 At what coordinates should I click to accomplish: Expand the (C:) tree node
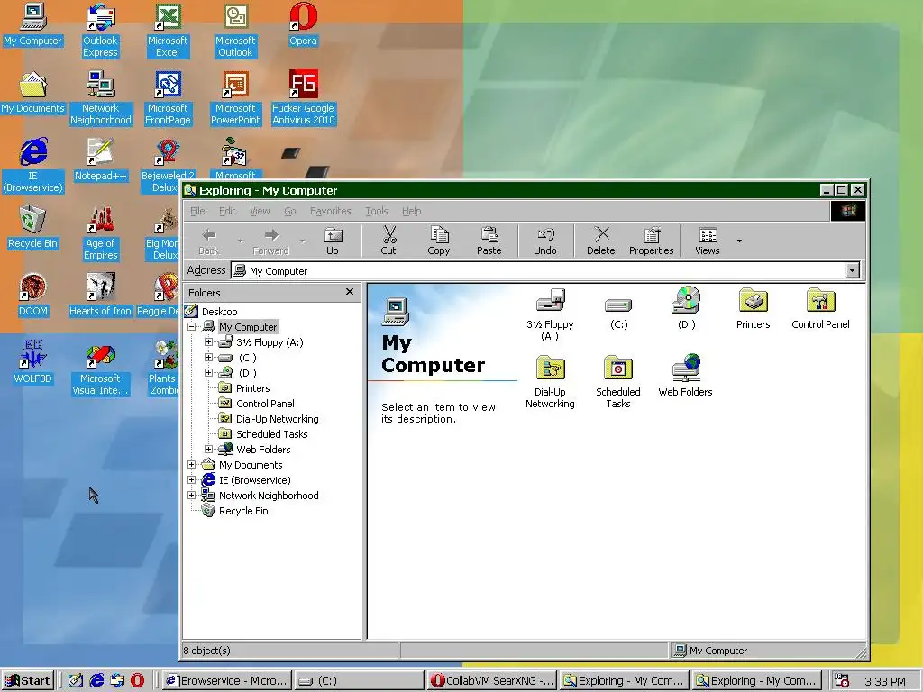click(208, 357)
